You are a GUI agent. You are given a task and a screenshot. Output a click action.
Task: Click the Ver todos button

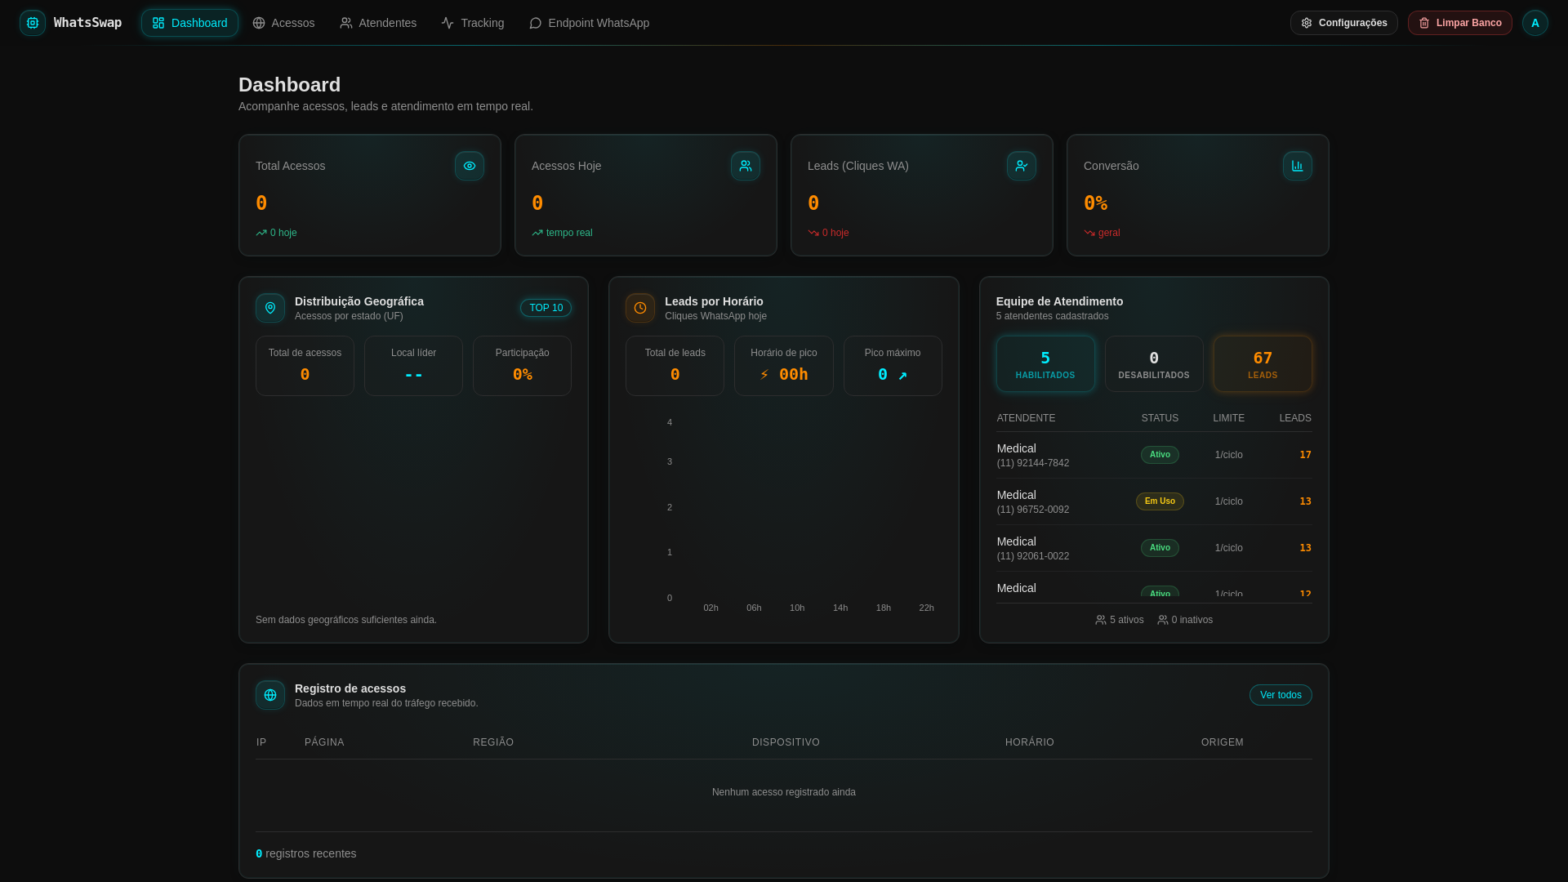1281,695
